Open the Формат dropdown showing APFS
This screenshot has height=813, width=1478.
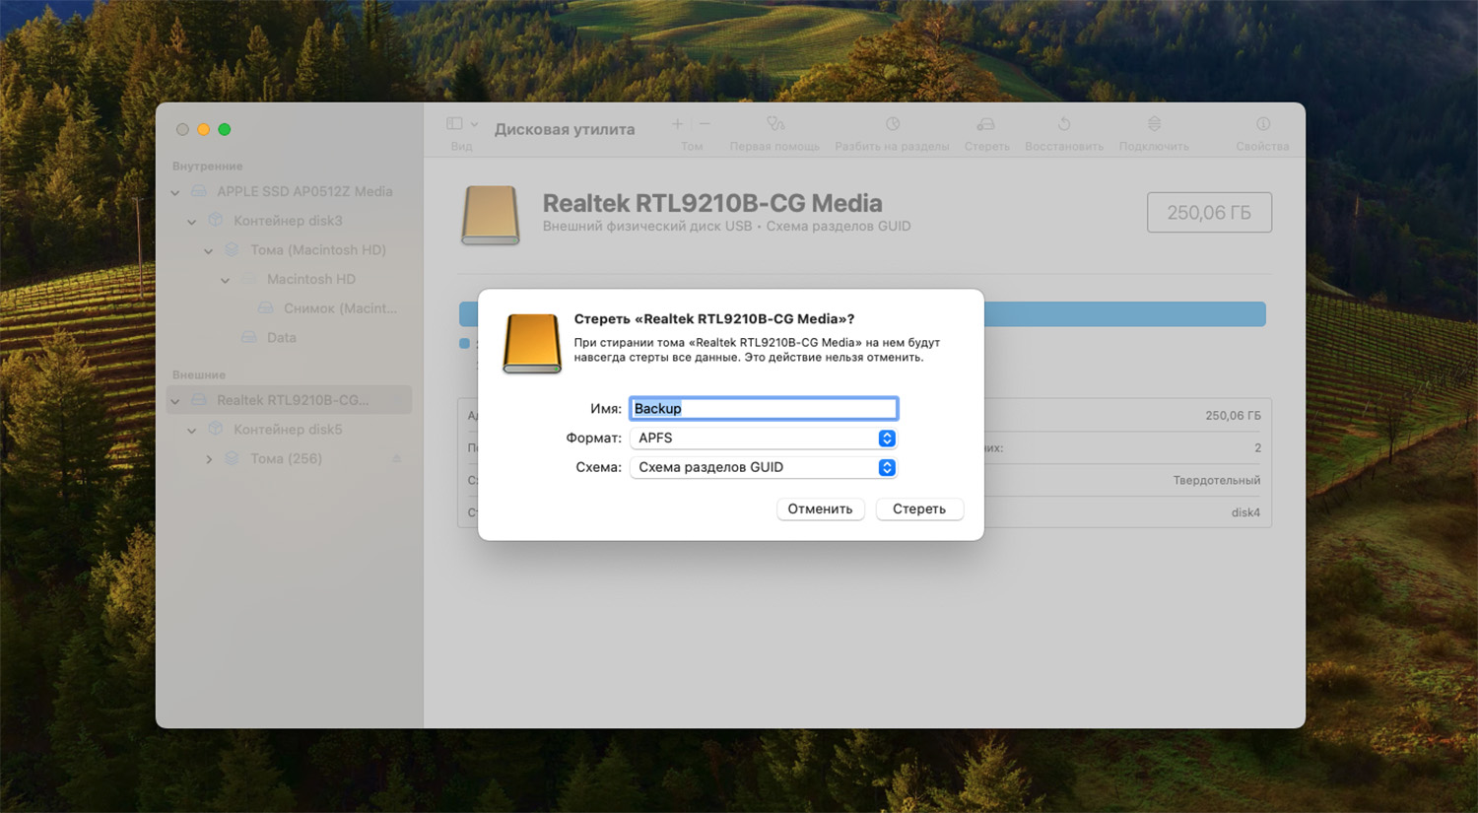[764, 439]
